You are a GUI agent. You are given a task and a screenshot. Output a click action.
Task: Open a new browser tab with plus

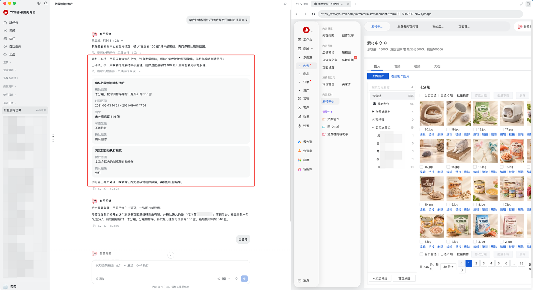(355, 4)
